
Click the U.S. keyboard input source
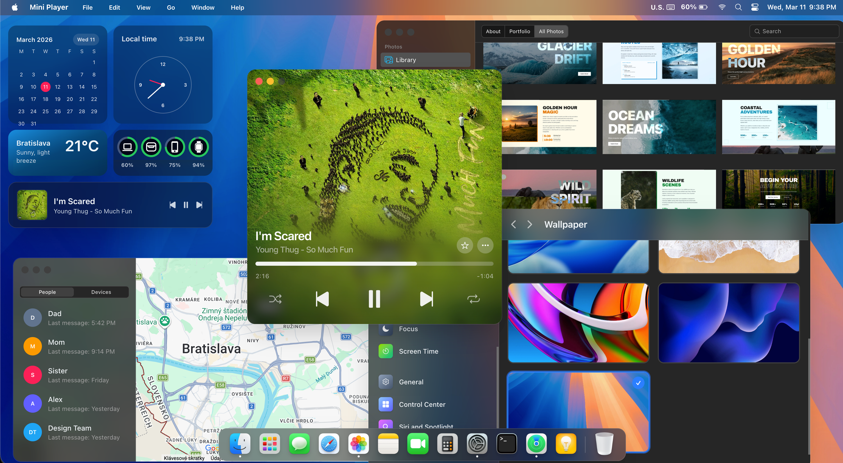(x=662, y=7)
